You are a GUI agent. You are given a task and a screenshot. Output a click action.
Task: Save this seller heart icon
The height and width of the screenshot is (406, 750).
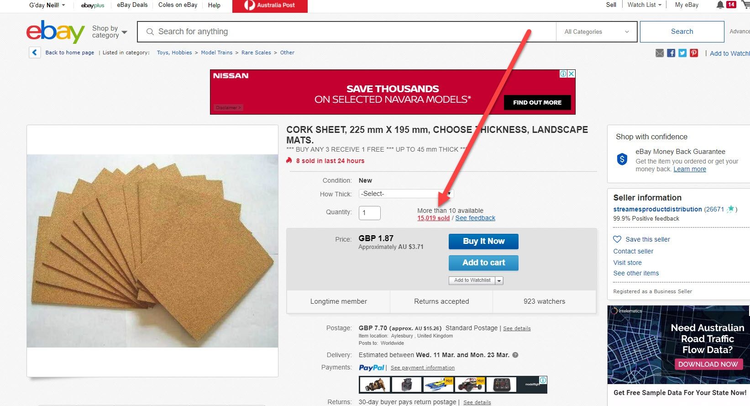click(617, 239)
